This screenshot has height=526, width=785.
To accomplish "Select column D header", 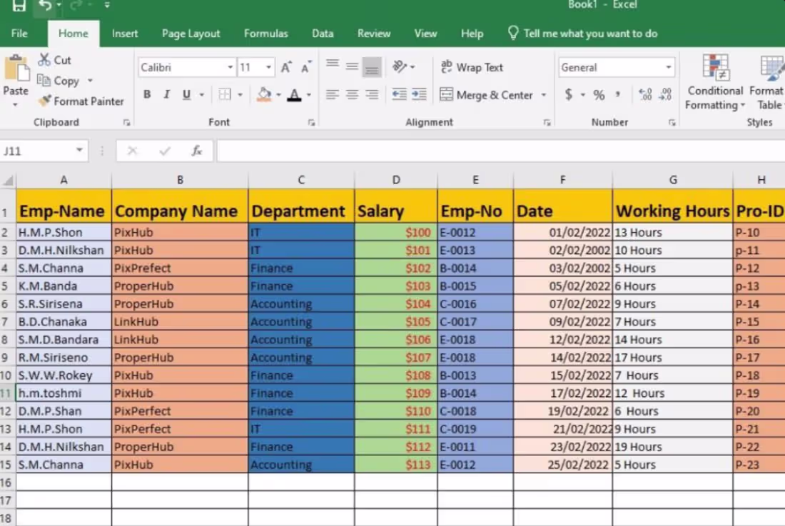I will (x=396, y=180).
